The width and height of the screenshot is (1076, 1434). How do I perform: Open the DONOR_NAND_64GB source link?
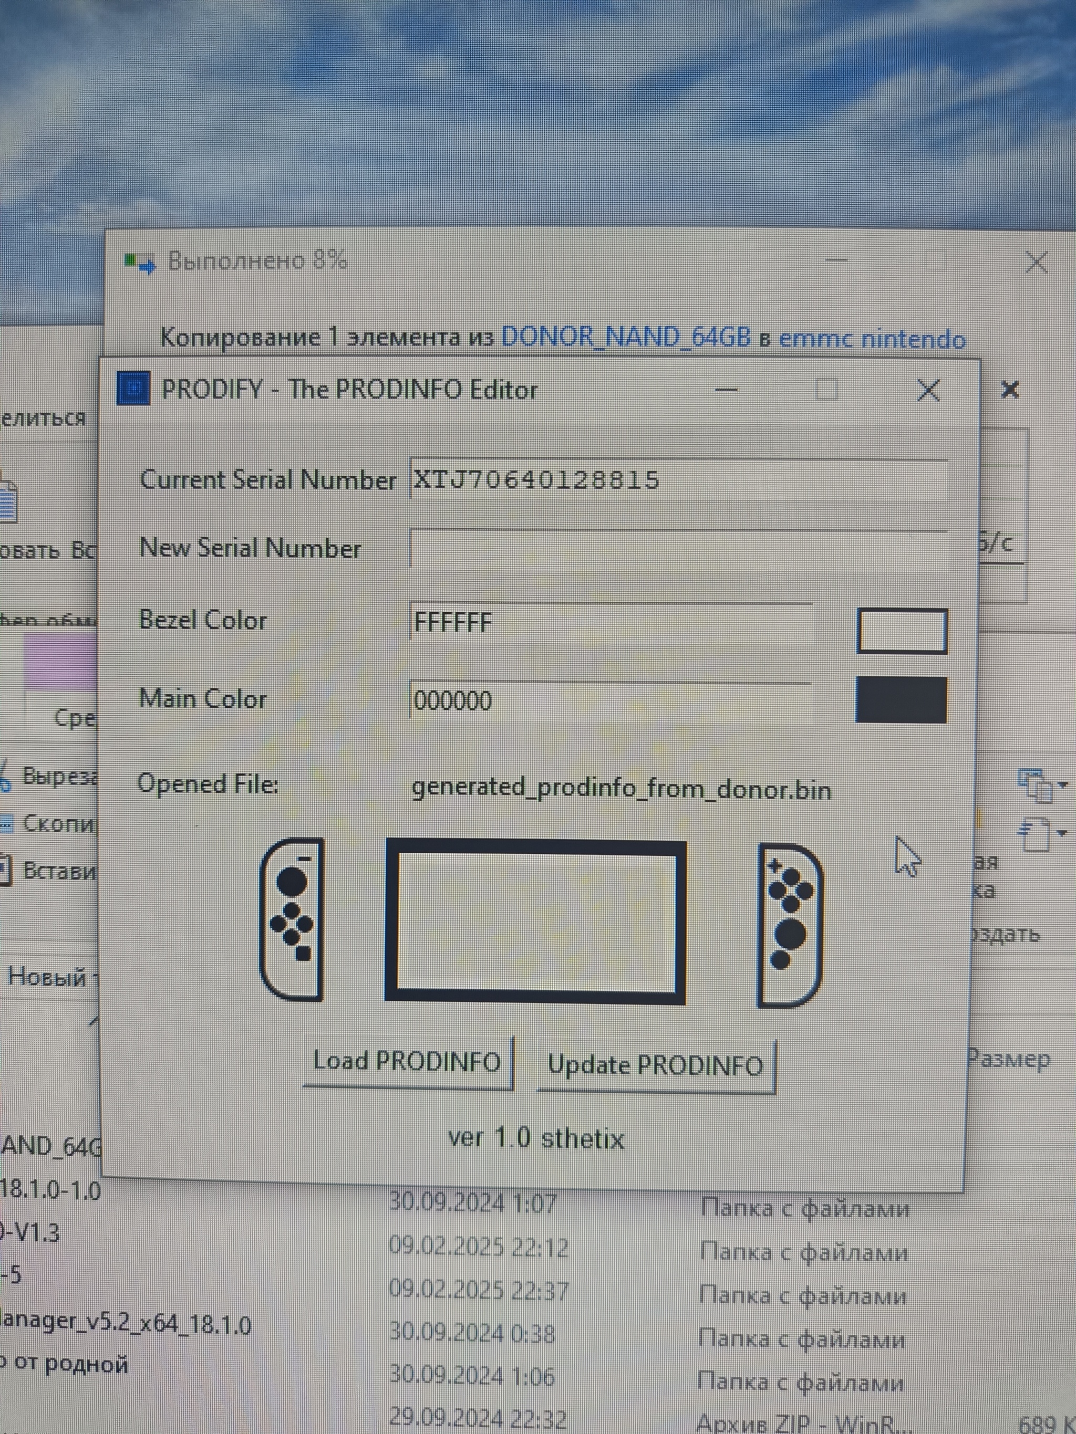(626, 337)
